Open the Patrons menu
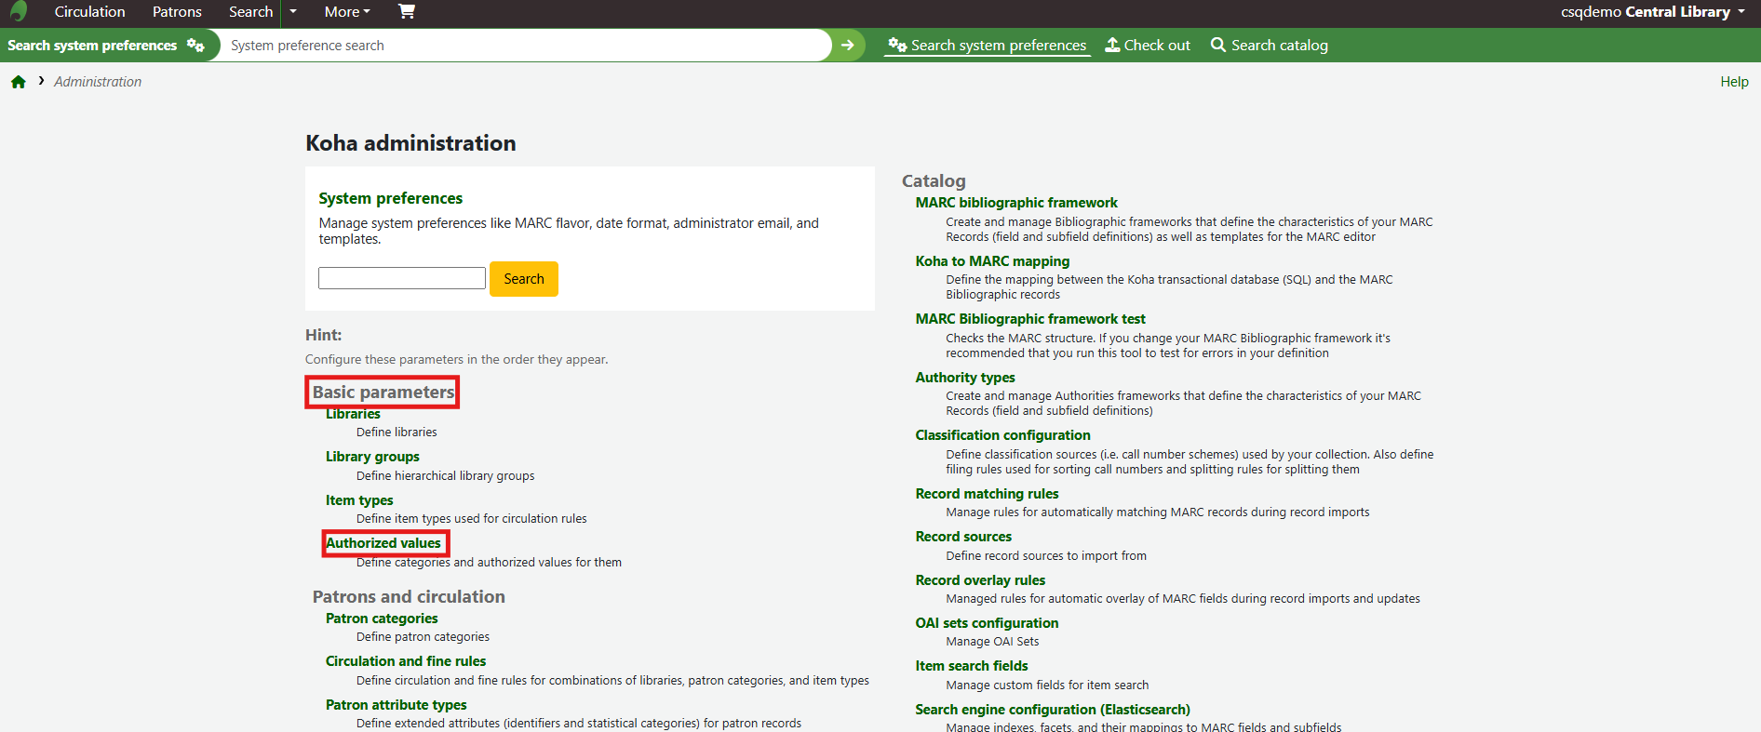1761x732 pixels. click(x=177, y=11)
